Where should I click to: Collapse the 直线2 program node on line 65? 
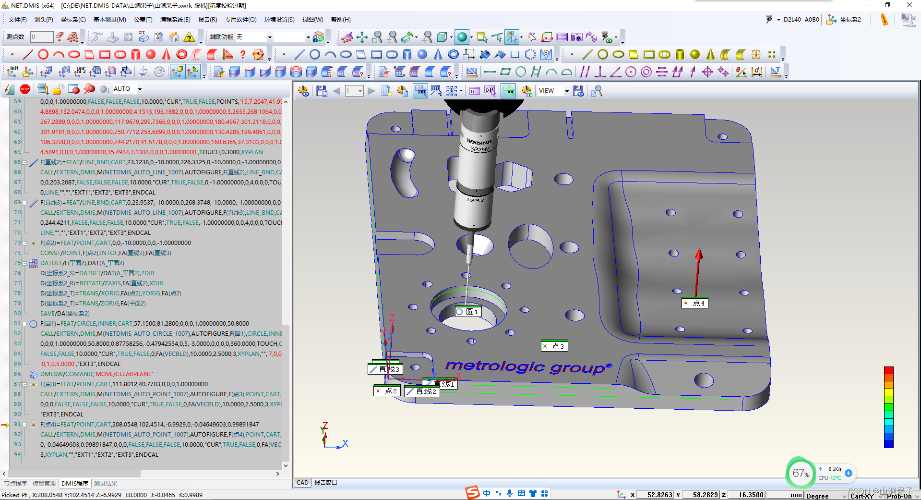(x=24, y=162)
